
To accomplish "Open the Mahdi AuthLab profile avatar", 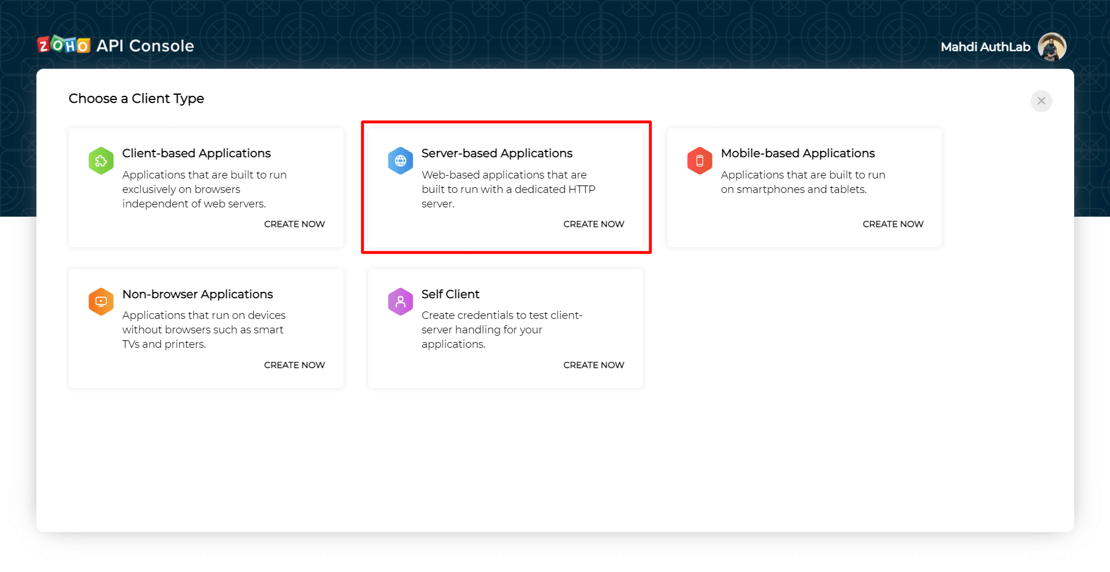I will (1052, 47).
